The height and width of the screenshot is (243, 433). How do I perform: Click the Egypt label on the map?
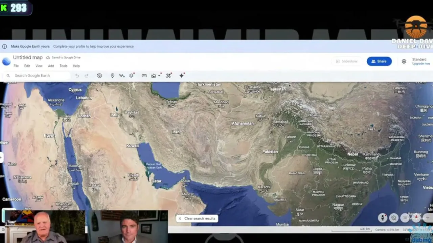point(49,136)
